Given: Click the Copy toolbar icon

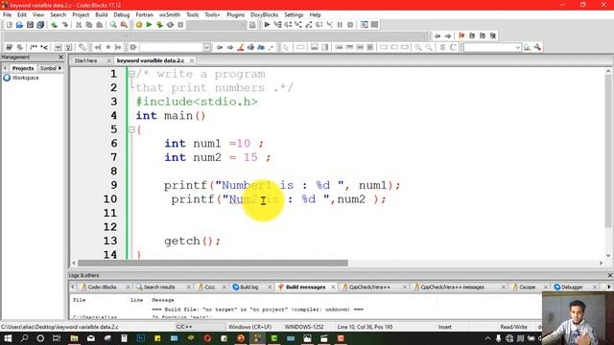Looking at the screenshot, I should [x=89, y=25].
